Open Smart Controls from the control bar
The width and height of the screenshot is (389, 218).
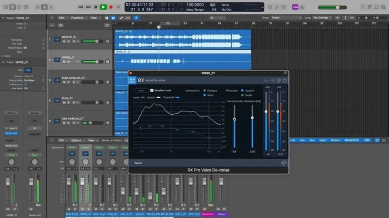(x=38, y=7)
